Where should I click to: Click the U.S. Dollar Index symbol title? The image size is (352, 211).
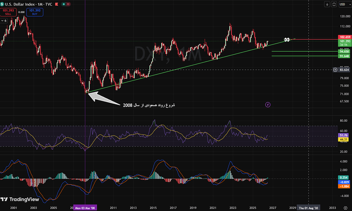20,4
